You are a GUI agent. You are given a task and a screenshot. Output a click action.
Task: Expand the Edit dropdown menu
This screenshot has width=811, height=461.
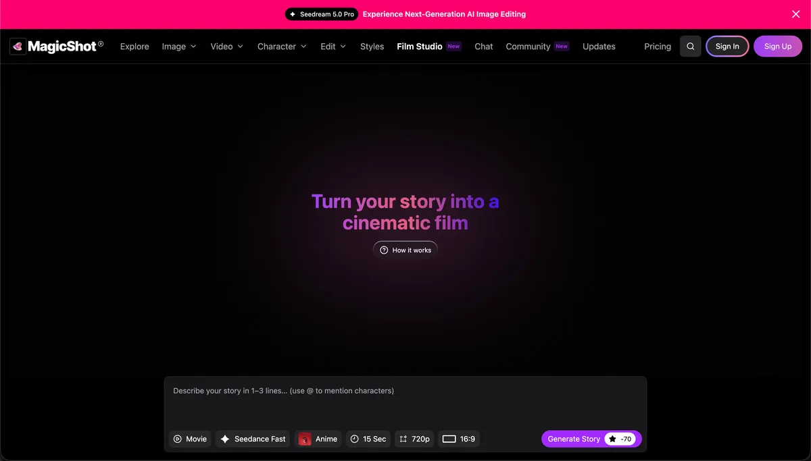333,47
